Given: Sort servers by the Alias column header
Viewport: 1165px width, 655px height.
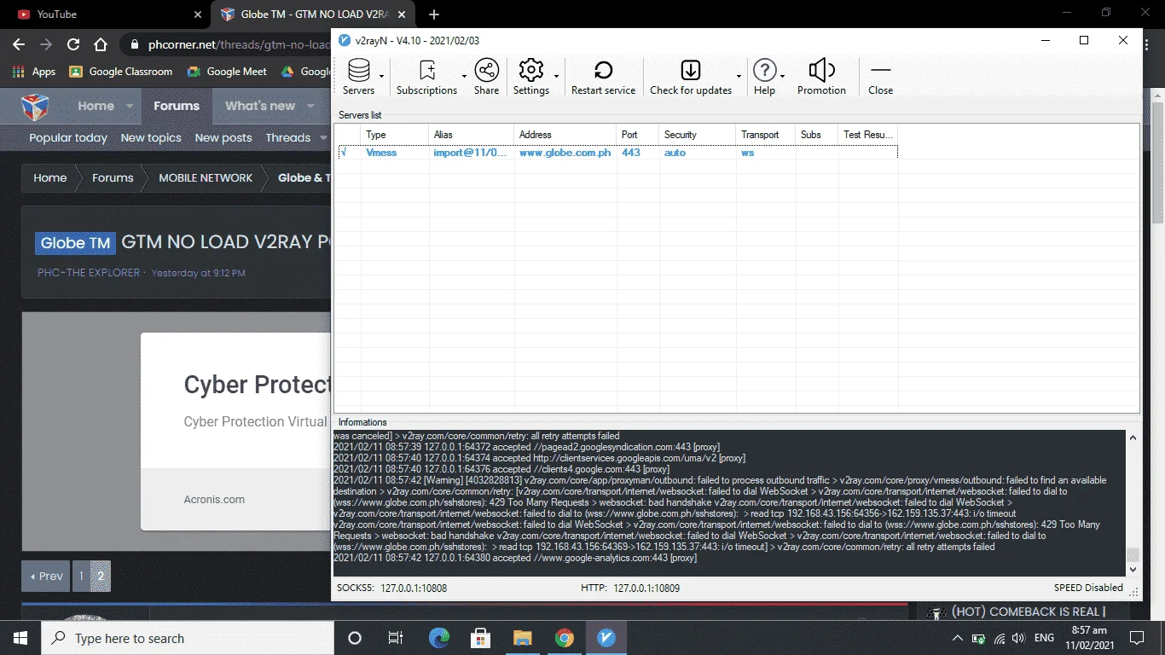Looking at the screenshot, I should click(471, 135).
